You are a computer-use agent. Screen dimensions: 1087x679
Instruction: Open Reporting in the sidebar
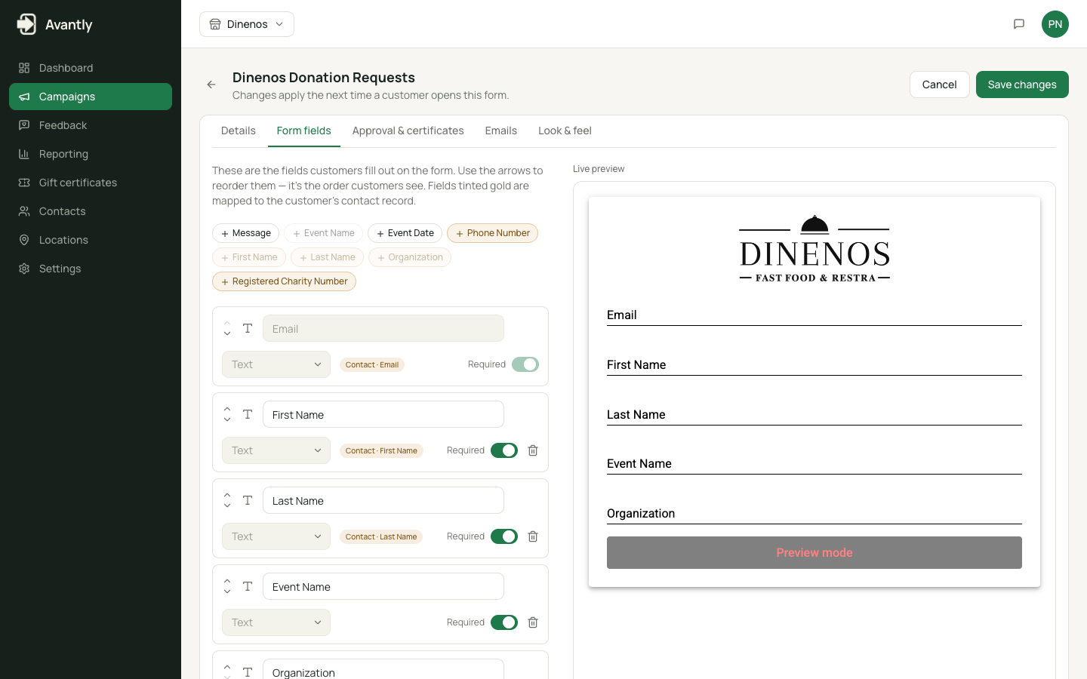[91, 154]
